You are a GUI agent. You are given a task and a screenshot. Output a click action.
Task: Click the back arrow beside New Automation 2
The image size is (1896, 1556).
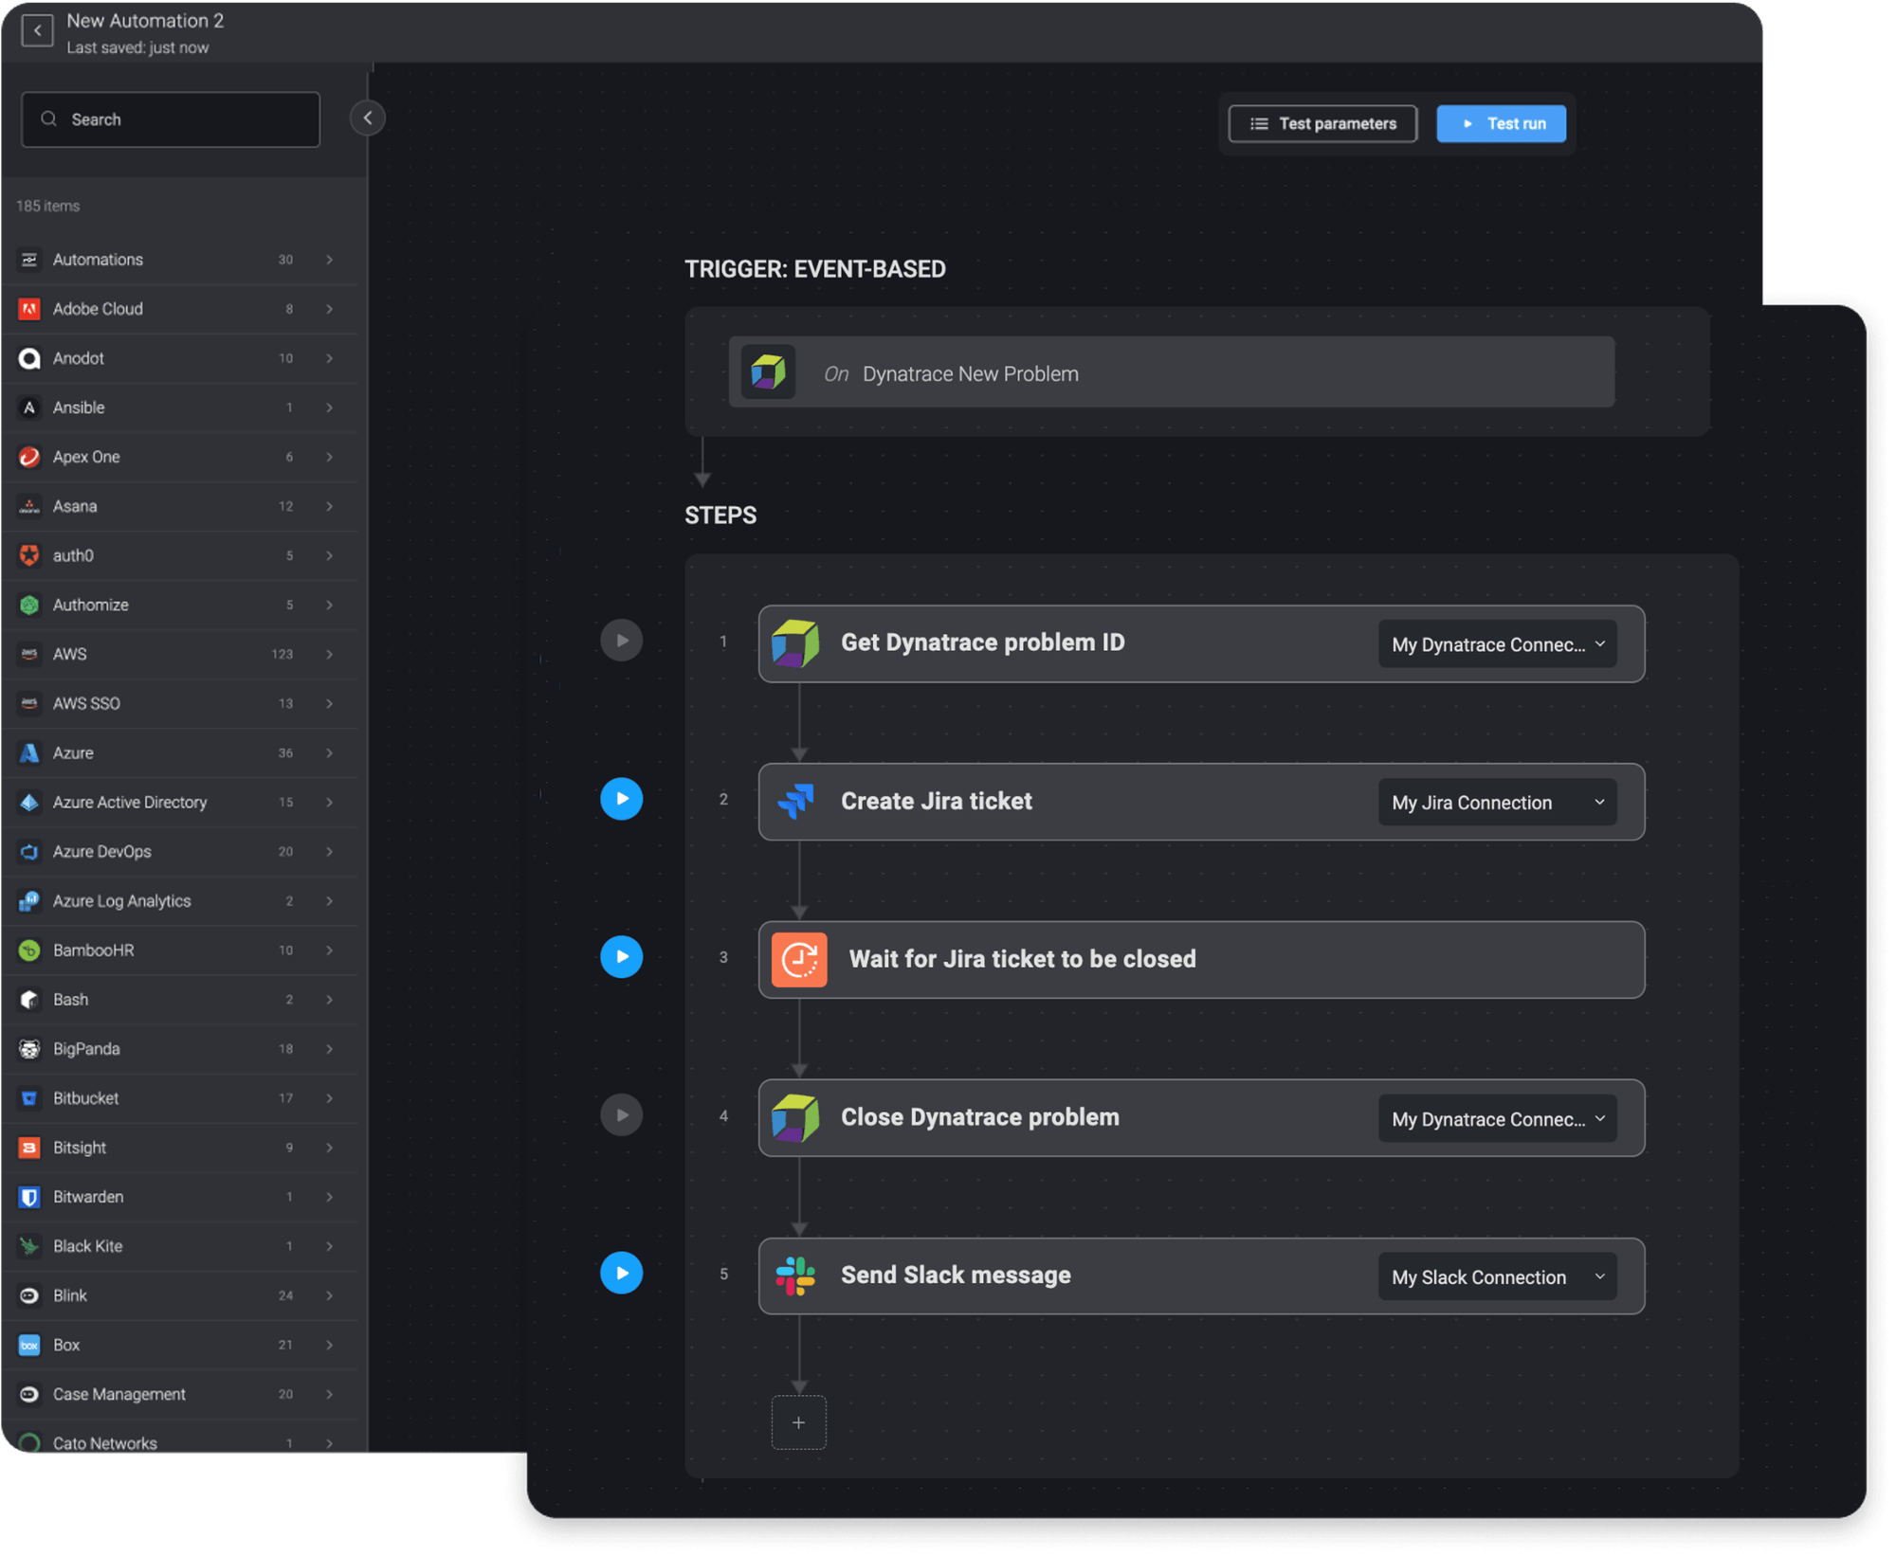click(x=37, y=31)
